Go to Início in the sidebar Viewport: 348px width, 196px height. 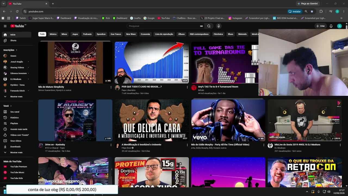click(17, 35)
